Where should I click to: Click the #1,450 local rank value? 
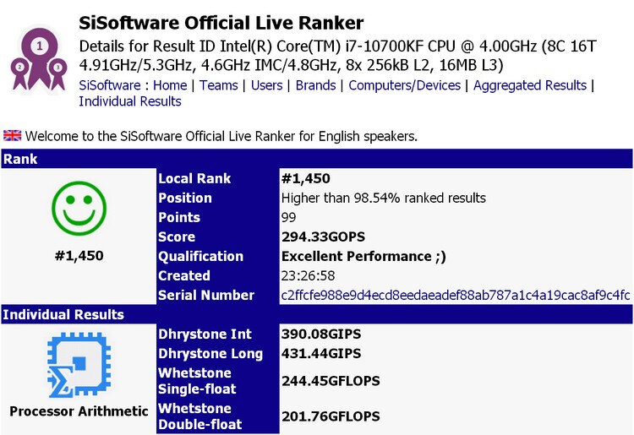306,178
